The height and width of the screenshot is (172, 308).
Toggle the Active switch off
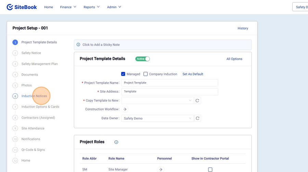[x=143, y=59]
